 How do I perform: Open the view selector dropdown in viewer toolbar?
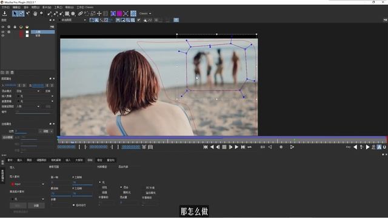click(72, 20)
